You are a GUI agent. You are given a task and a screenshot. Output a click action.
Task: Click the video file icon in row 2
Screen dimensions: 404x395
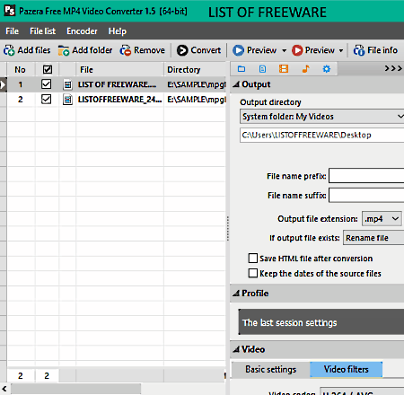tap(67, 100)
